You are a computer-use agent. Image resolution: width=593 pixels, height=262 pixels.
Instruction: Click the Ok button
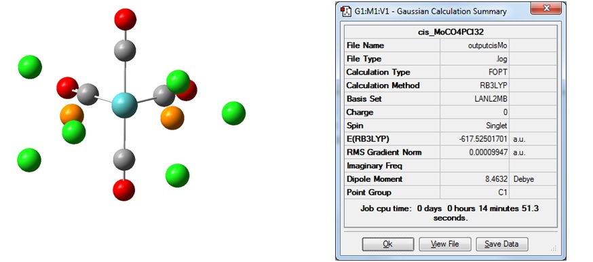(x=387, y=244)
